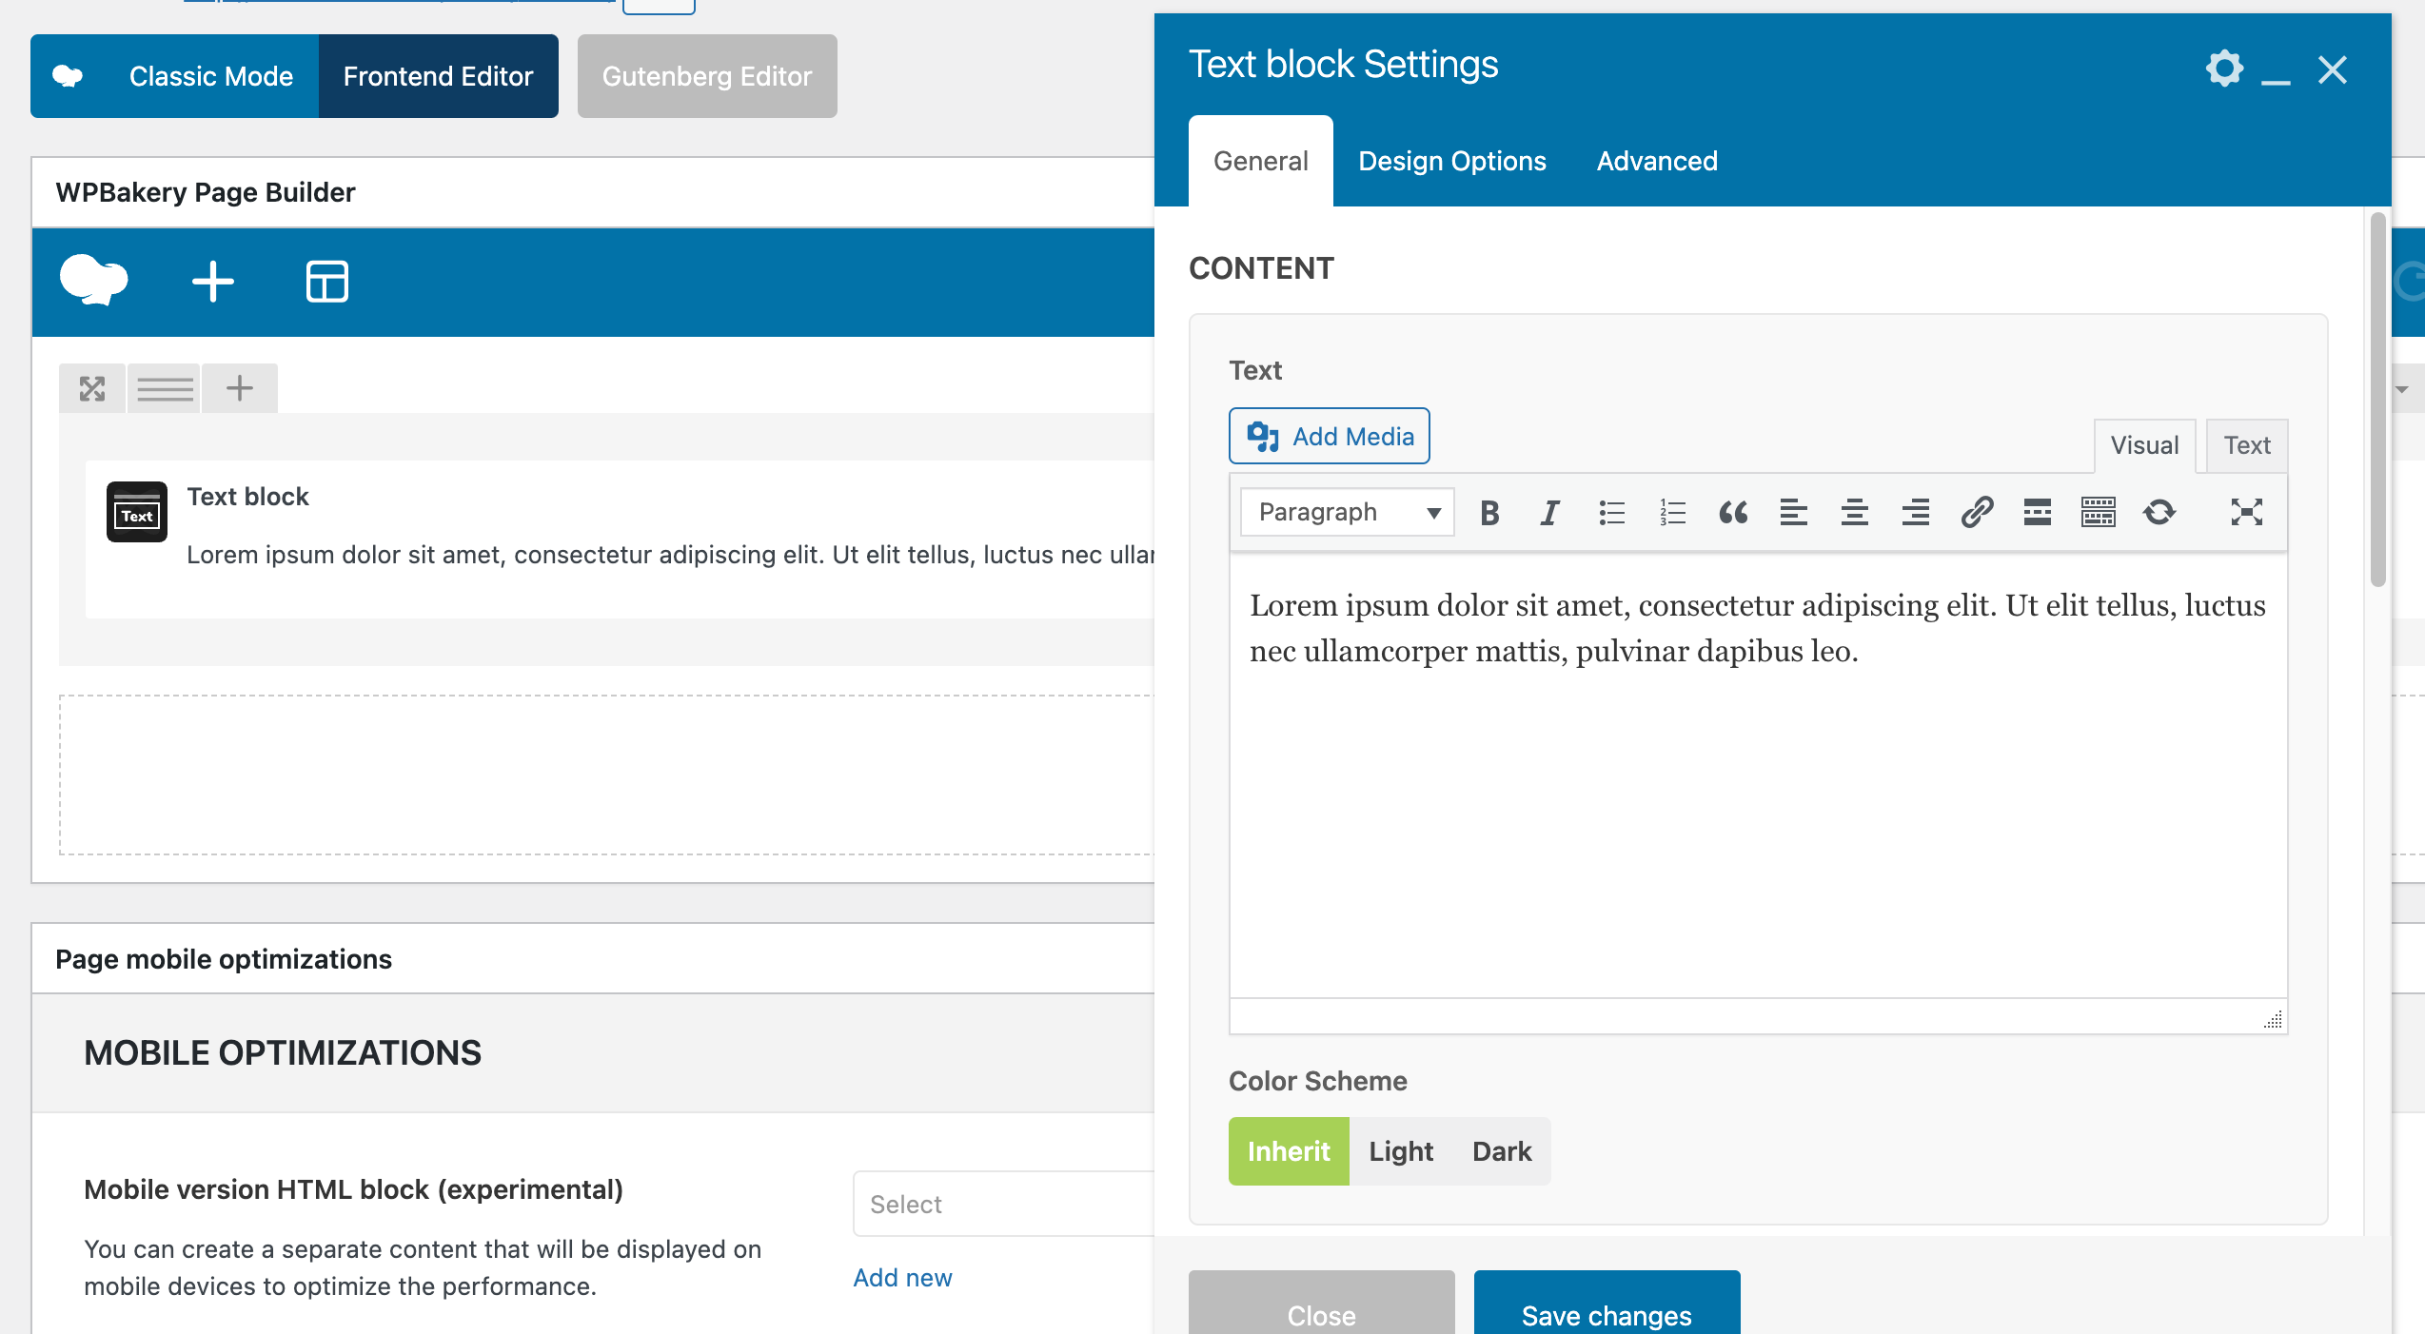
Task: Insert a blockquote in editor
Action: (x=1732, y=513)
